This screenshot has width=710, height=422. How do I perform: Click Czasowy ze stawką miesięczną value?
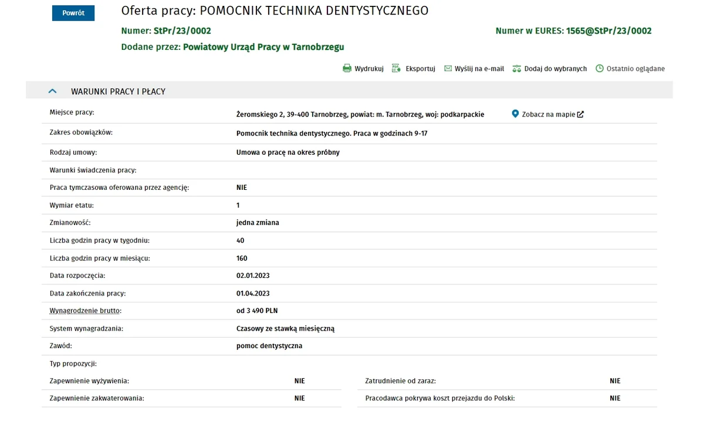[x=285, y=328]
